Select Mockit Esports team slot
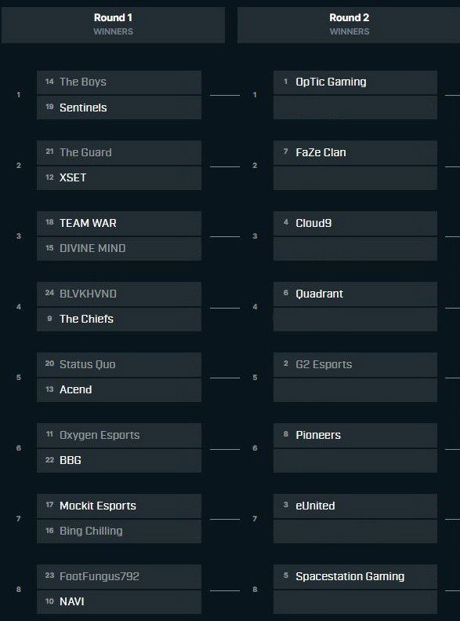The image size is (460, 621). coord(119,506)
